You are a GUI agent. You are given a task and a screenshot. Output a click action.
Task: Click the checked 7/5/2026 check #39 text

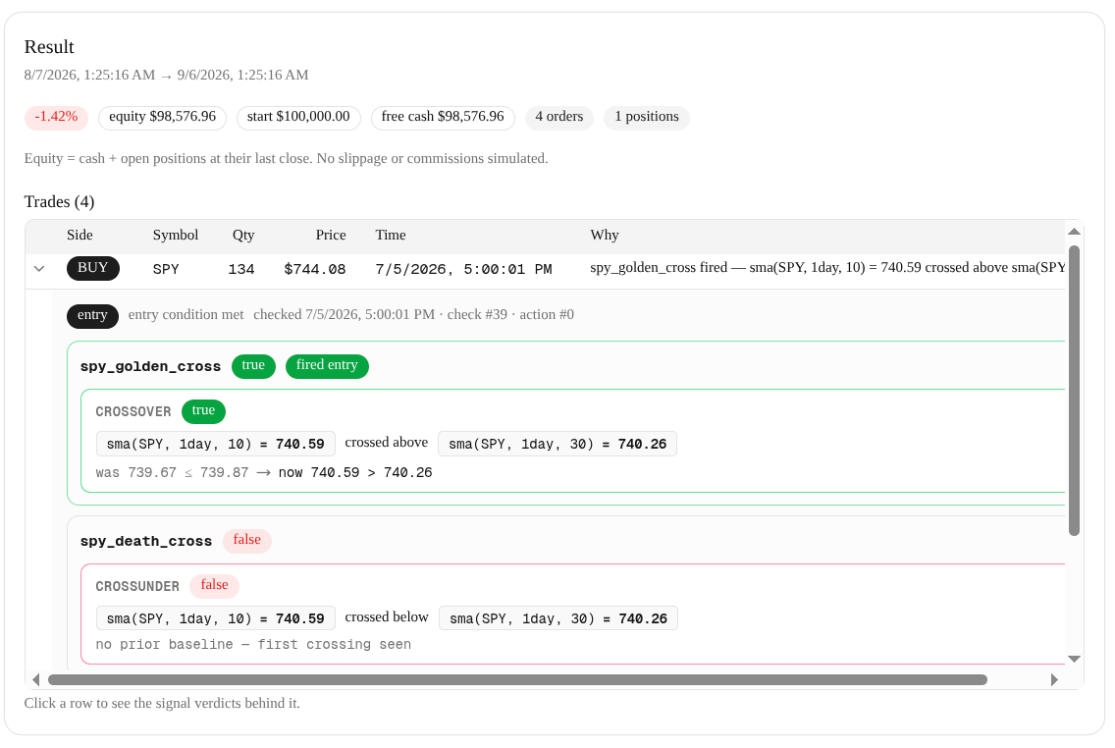point(413,315)
